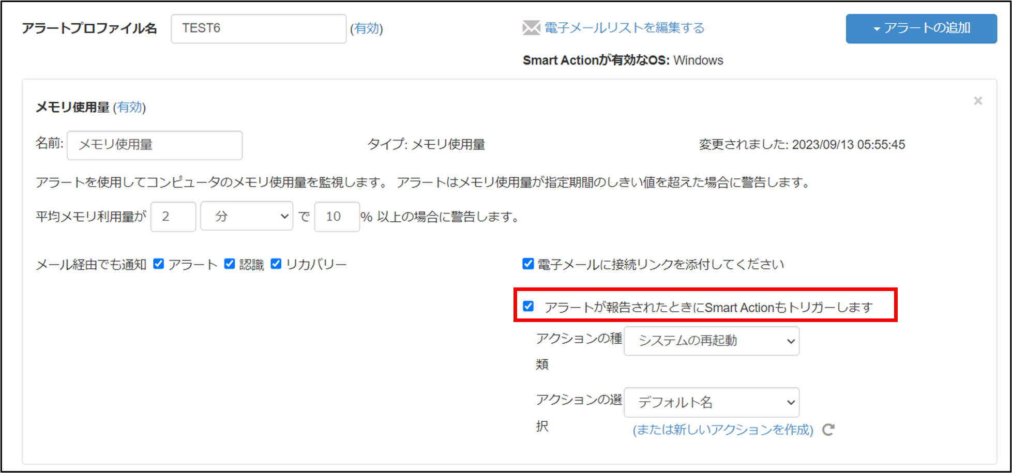1012x473 pixels.
Task: Open the アラートの追加 dropdown button
Action: click(922, 28)
